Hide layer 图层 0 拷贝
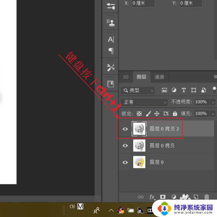217x217 pixels. click(x=125, y=145)
